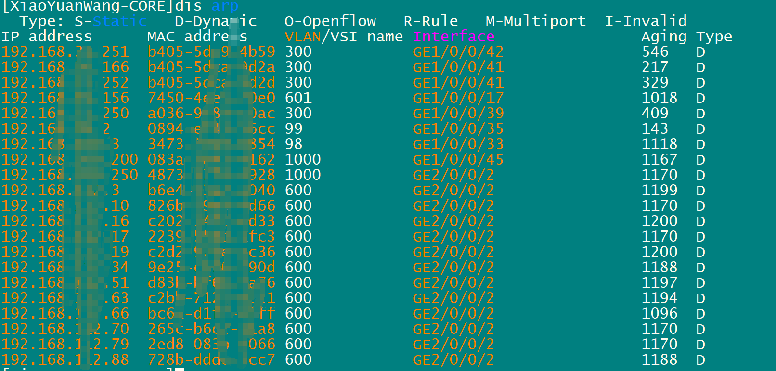Click the I-Invalid type legend

click(646, 21)
